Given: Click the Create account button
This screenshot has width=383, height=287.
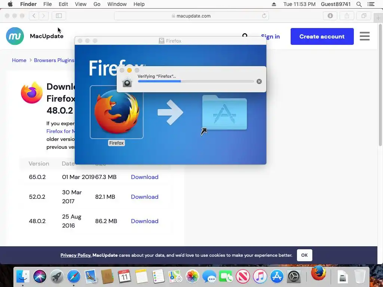Looking at the screenshot, I should click(322, 36).
